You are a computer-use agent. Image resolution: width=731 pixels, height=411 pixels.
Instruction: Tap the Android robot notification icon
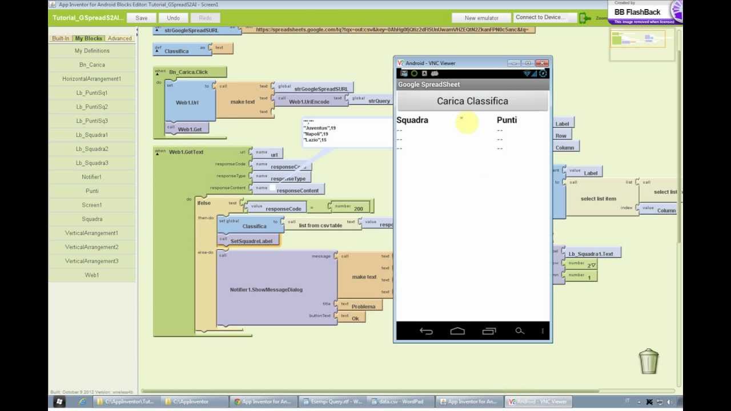click(435, 74)
